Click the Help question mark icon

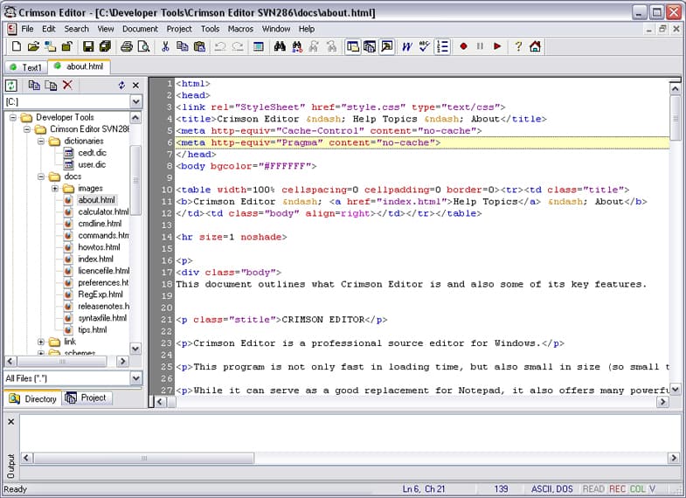click(518, 46)
